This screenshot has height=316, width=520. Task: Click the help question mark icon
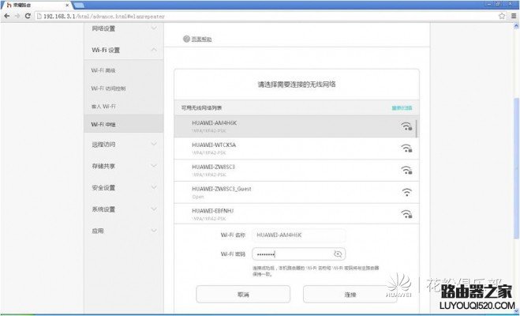pos(186,39)
